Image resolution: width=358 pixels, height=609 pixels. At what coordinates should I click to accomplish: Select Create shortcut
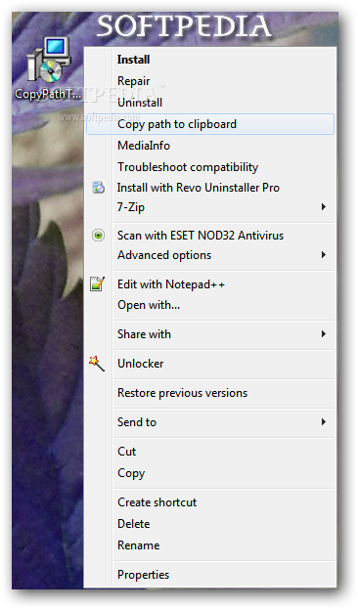(210, 502)
